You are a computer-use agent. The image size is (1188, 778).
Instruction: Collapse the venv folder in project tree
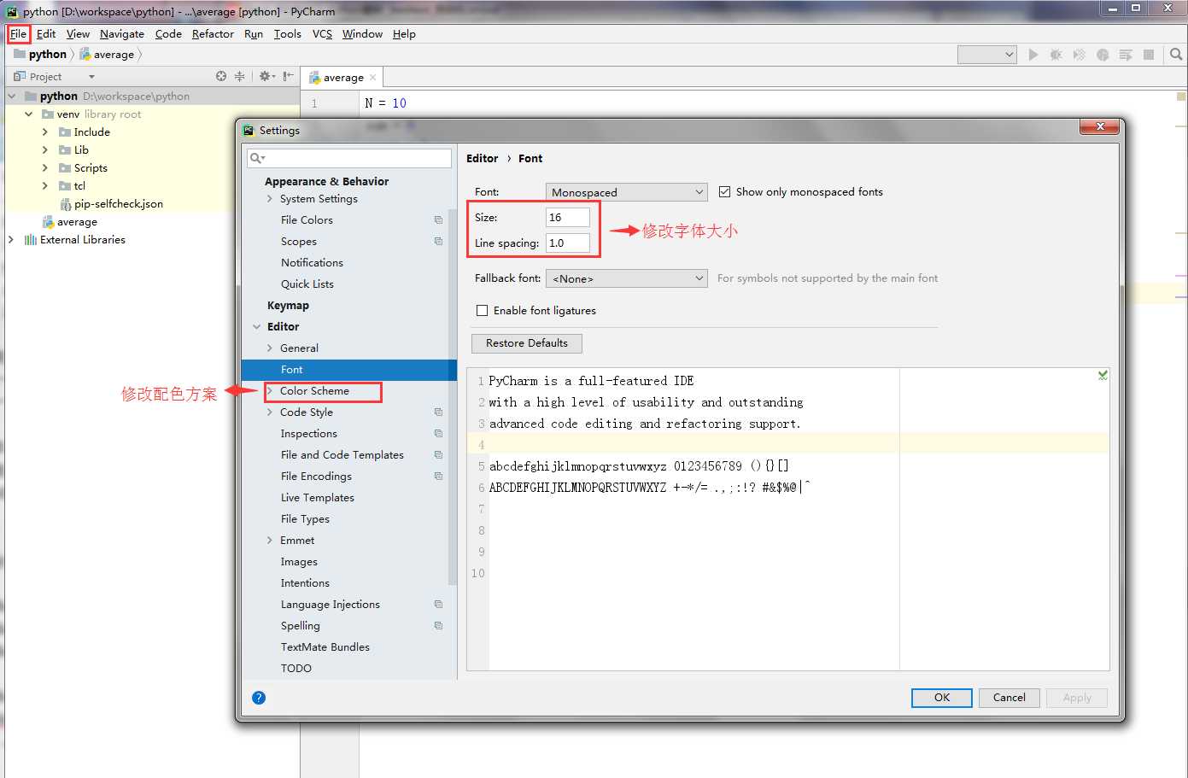(28, 114)
